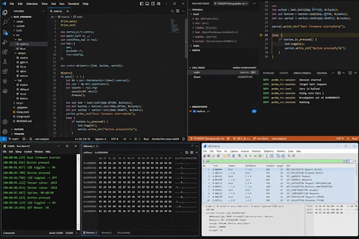Open the Accounts icon in the activity bar
The height and width of the screenshot is (239, 359).
point(5,122)
